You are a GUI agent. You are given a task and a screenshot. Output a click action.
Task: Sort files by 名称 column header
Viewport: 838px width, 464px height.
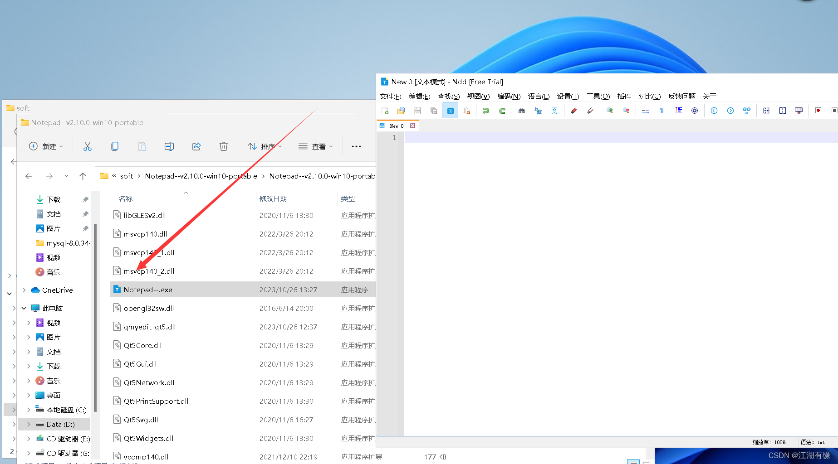125,198
